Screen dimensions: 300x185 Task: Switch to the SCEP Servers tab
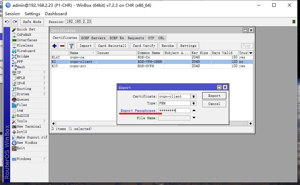pyautogui.click(x=93, y=38)
